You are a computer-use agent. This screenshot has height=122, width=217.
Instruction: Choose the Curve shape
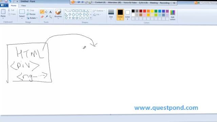coord(70,11)
